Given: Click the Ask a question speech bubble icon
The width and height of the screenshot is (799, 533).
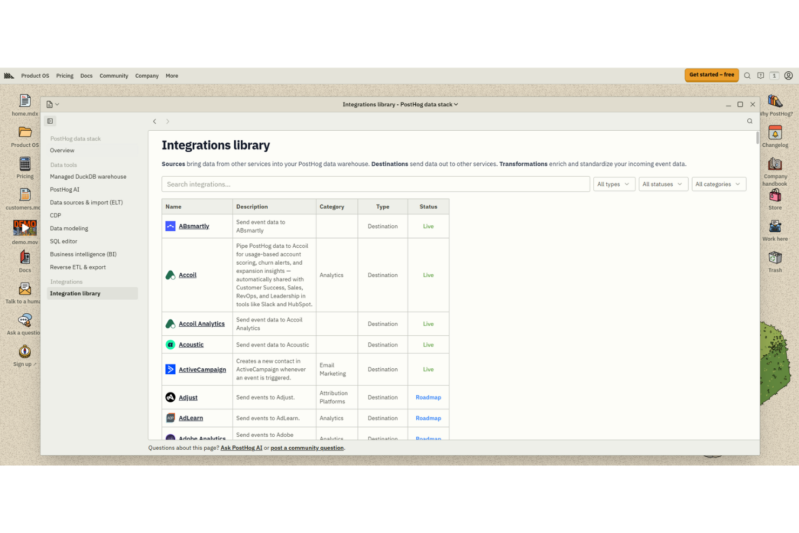Looking at the screenshot, I should [x=24, y=321].
